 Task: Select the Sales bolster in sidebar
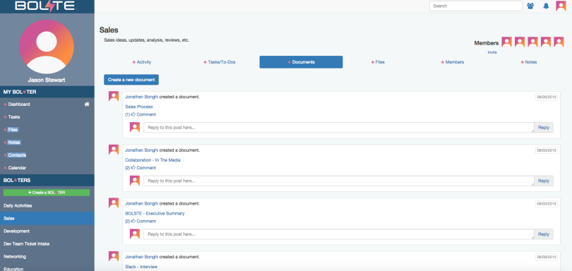coord(47,219)
